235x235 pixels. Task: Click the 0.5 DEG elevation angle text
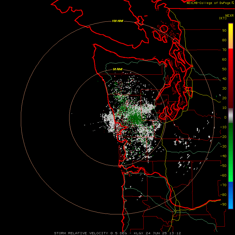[x=119, y=233]
